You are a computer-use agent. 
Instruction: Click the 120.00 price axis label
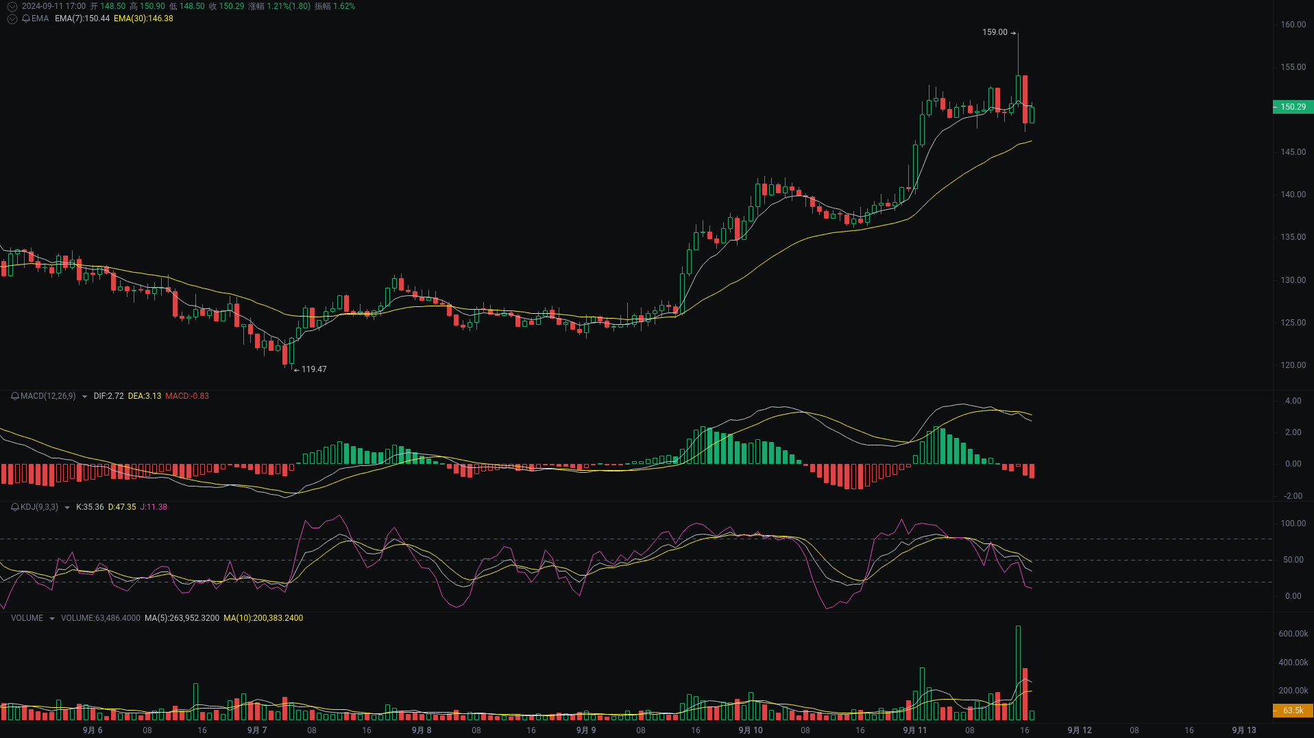click(1293, 365)
